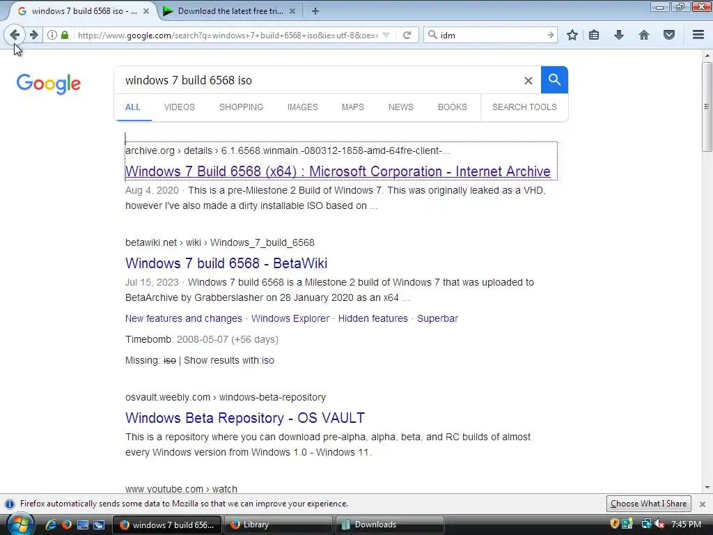Click betawiki.net breadcrumb URL text
The image size is (713, 535).
pos(219,242)
